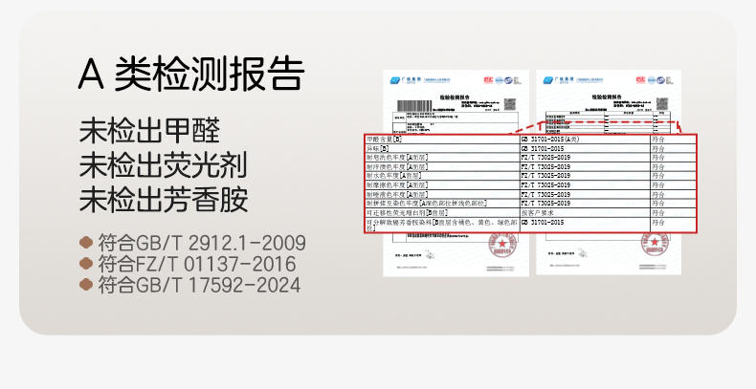Click 'FZ/T 73025-2019' in 耐拼接互染色牢度 row
This screenshot has height=389, width=756.
click(545, 204)
